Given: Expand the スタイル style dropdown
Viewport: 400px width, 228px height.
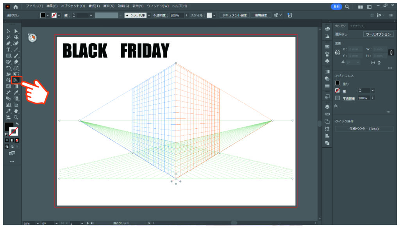Looking at the screenshot, I should [214, 15].
